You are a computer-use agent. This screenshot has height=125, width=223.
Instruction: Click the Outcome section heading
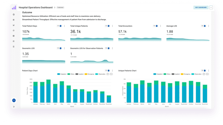click(27, 12)
